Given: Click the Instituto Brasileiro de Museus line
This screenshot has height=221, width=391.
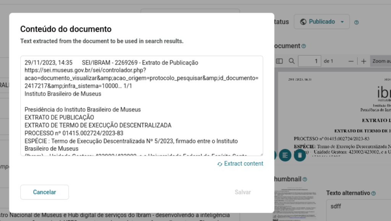Looking at the screenshot, I should [x=63, y=94].
